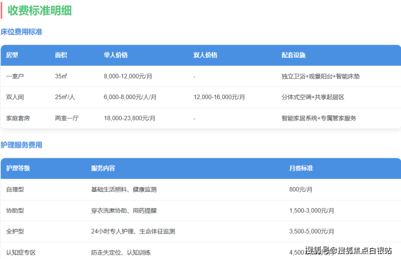
Task: Click the 配套设施 column header
Action: click(293, 55)
